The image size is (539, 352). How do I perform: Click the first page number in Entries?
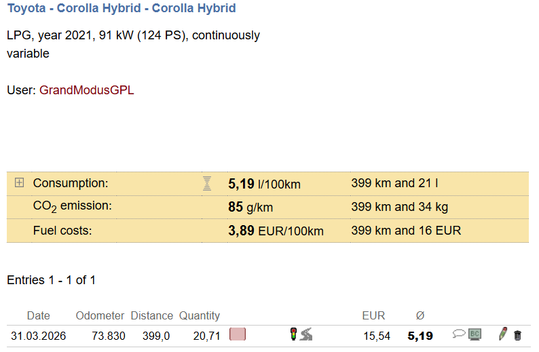pyautogui.click(x=51, y=280)
